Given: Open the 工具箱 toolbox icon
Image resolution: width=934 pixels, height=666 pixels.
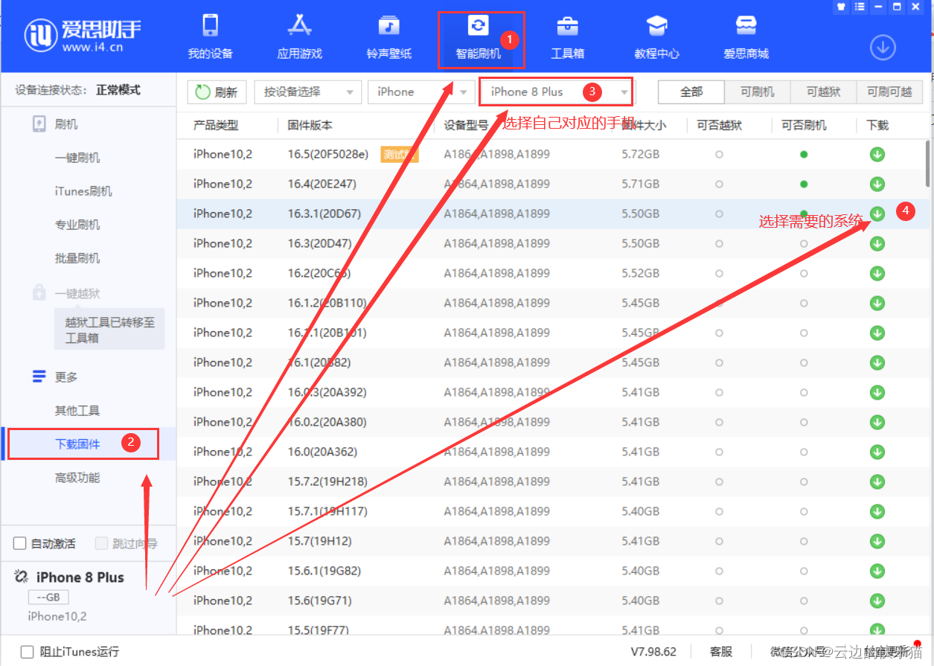Looking at the screenshot, I should click(x=567, y=26).
